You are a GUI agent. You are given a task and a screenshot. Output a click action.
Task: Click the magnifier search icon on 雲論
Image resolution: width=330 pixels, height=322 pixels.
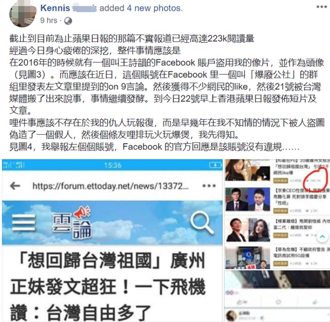click(201, 223)
